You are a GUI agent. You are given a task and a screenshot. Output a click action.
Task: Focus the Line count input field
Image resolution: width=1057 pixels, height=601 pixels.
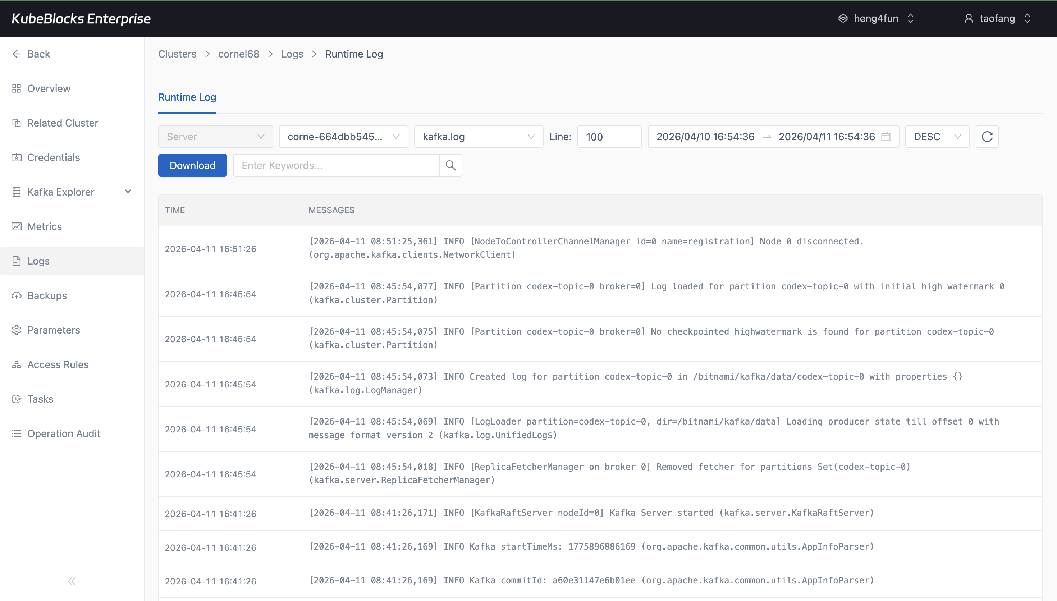(609, 137)
